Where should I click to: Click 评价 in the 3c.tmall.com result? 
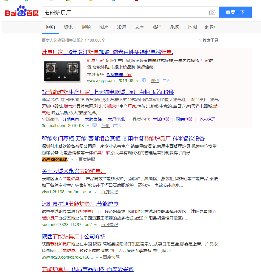106,126
